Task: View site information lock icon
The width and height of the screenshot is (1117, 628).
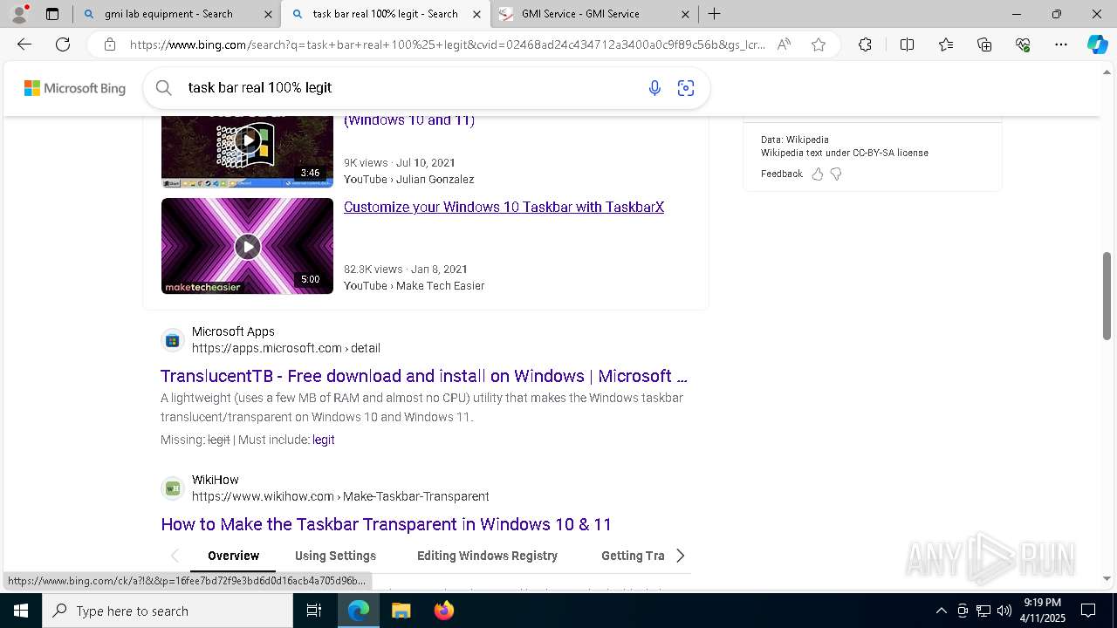Action: pos(109,44)
